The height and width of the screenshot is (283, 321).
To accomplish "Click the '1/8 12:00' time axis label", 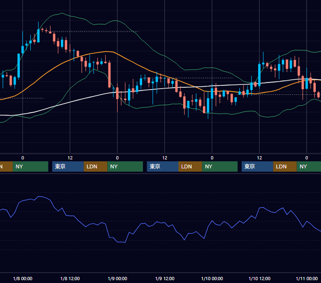I will point(70,278).
